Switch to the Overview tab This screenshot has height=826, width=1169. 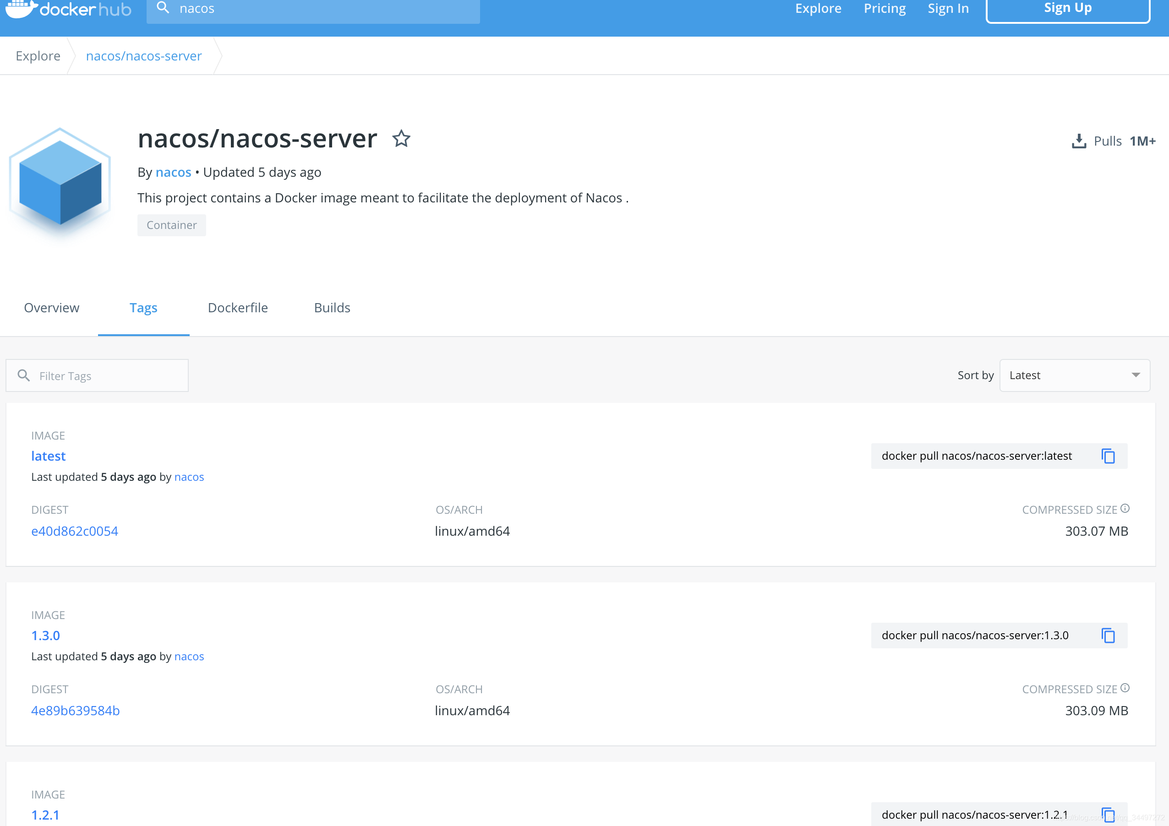(x=51, y=308)
